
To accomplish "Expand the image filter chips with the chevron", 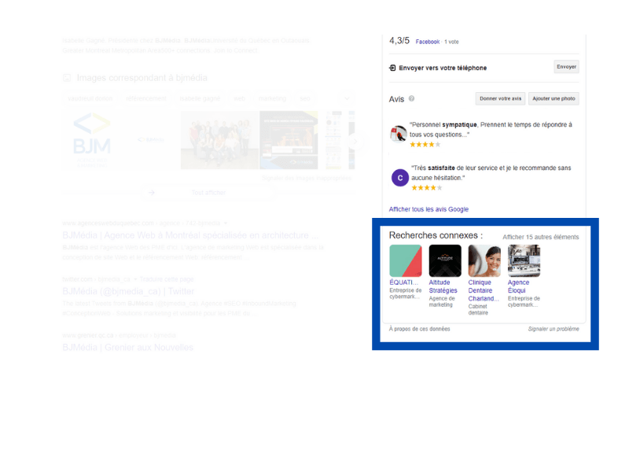I will [x=347, y=98].
